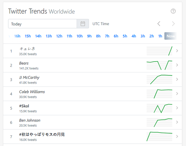The height and width of the screenshot is (146, 186).
Task: Click the Today date input field
Action: (x=43, y=24)
